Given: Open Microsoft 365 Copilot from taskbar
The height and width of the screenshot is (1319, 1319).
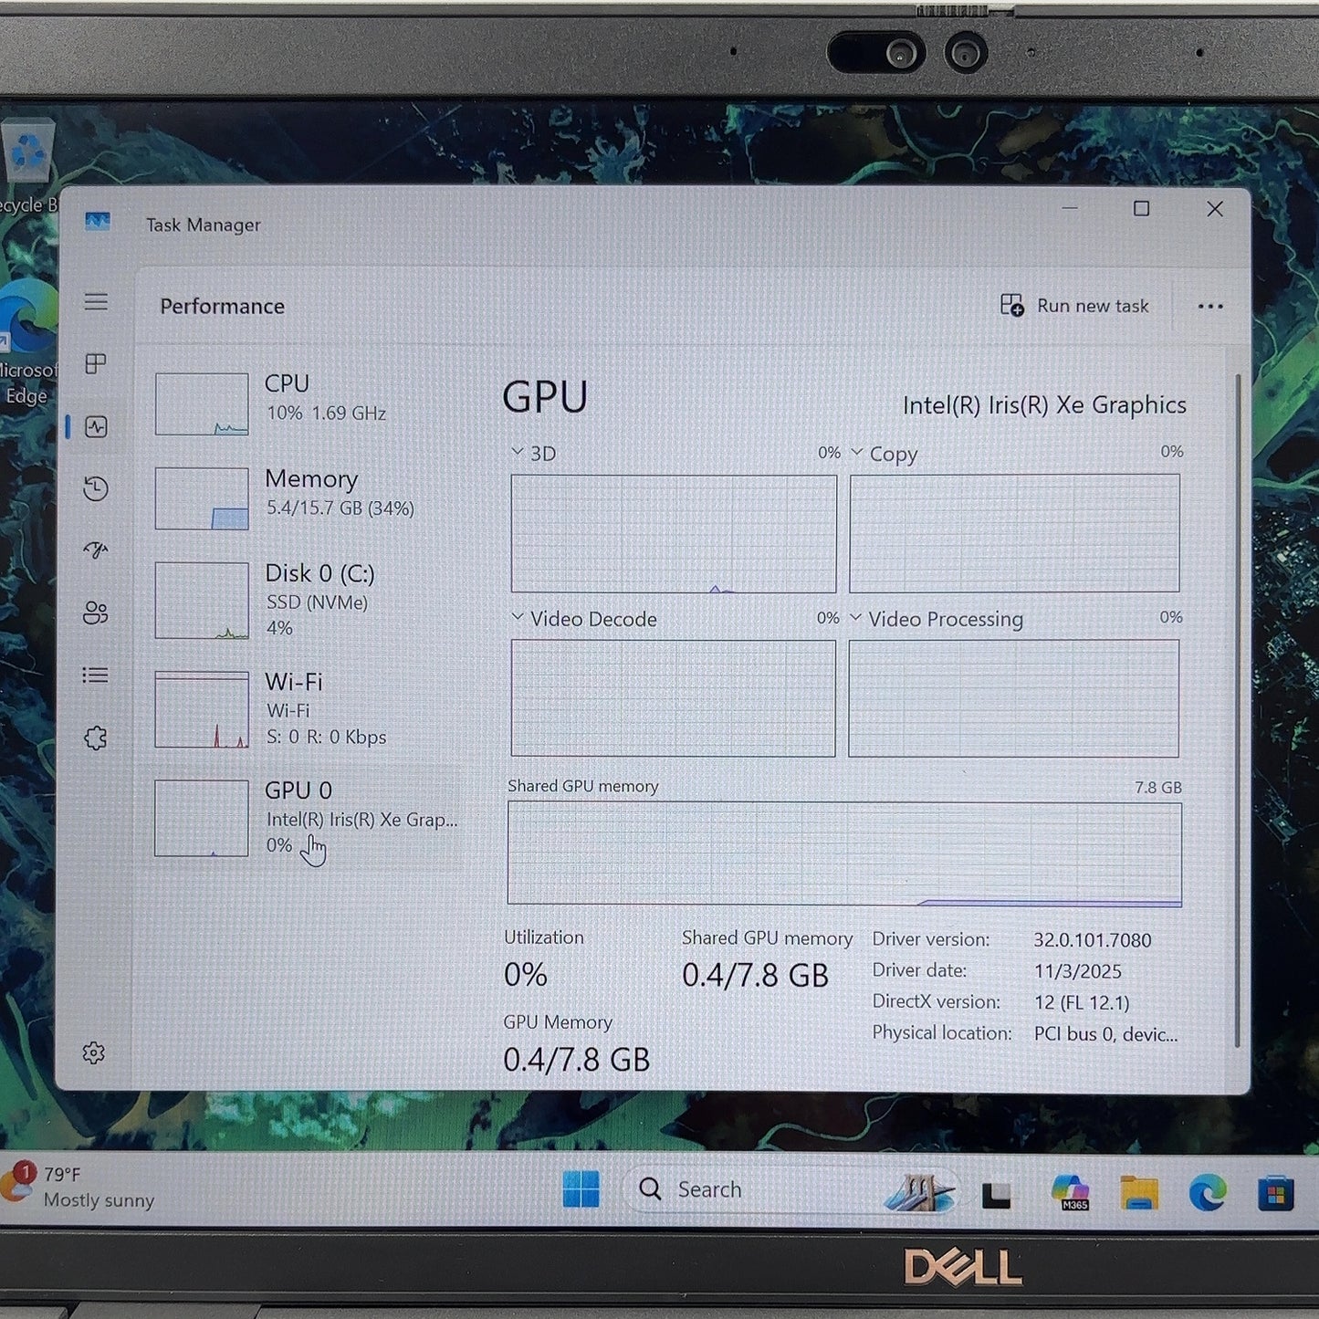Looking at the screenshot, I should (x=1070, y=1192).
